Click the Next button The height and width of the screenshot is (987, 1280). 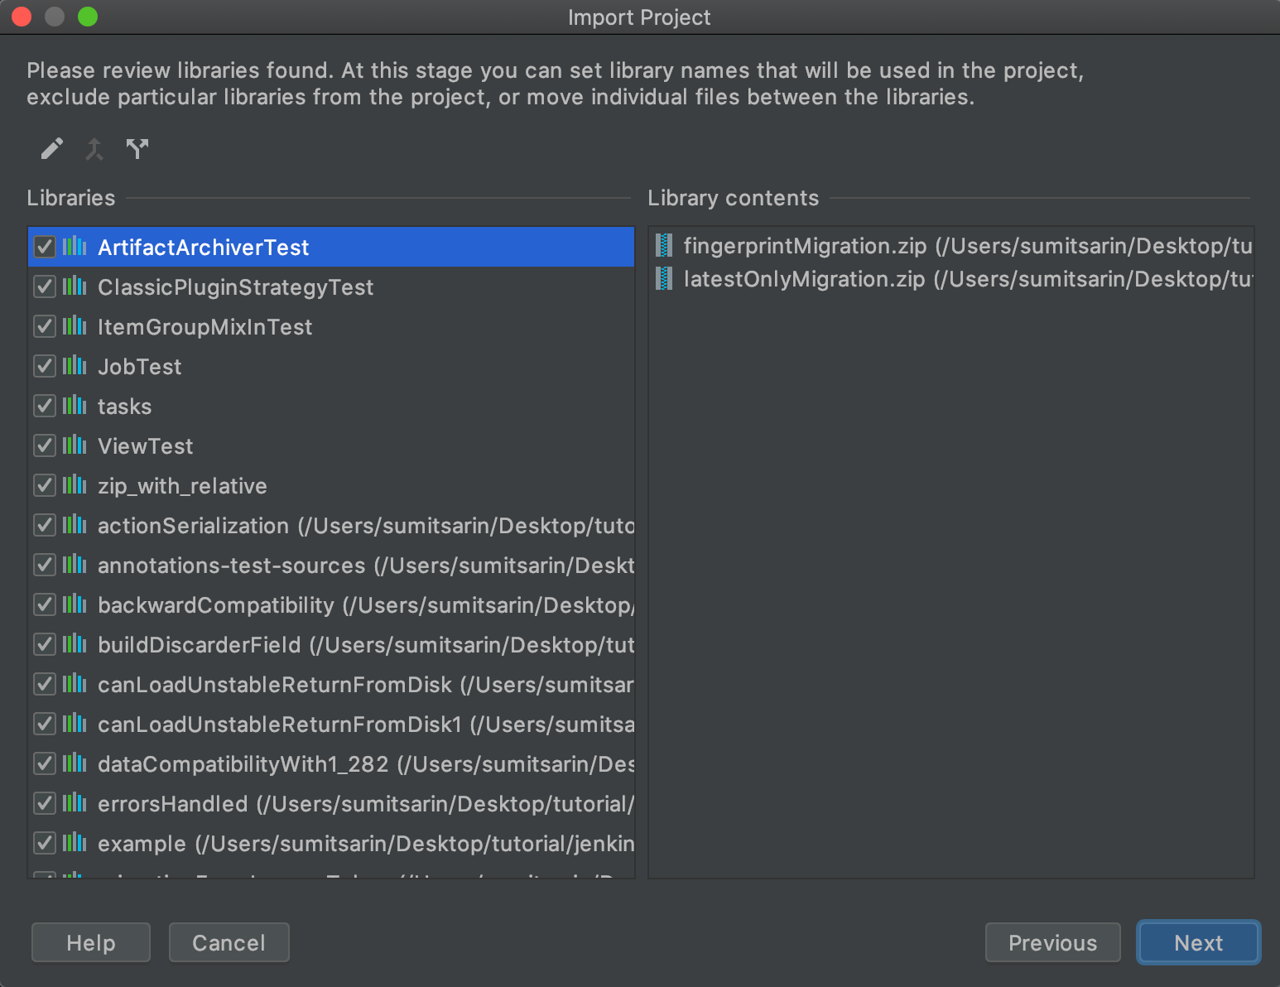pyautogui.click(x=1198, y=942)
